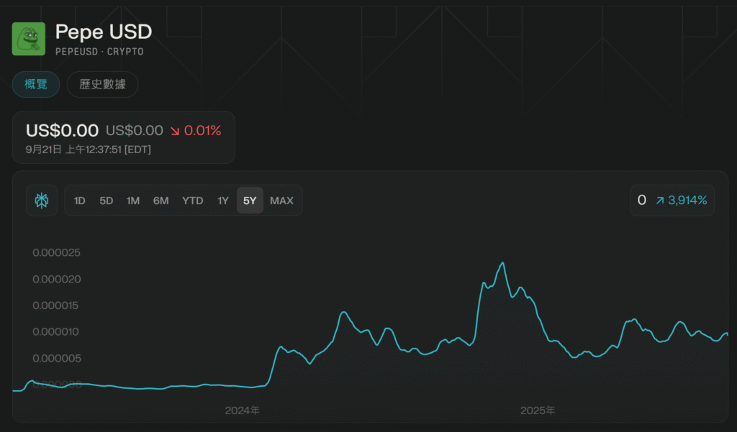This screenshot has height=432, width=737.
Task: Show the 6M chart range
Action: click(x=160, y=201)
